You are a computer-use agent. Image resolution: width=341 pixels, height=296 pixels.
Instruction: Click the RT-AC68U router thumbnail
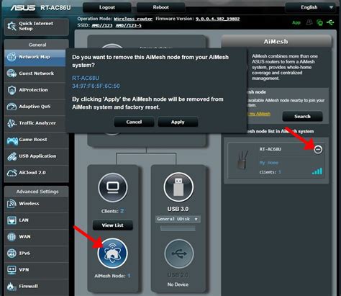(242, 160)
